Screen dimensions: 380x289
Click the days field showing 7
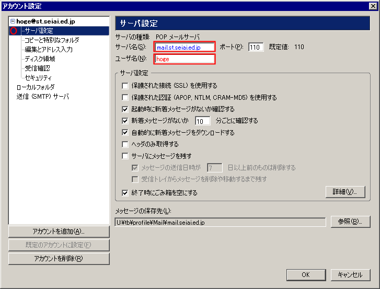click(x=214, y=168)
